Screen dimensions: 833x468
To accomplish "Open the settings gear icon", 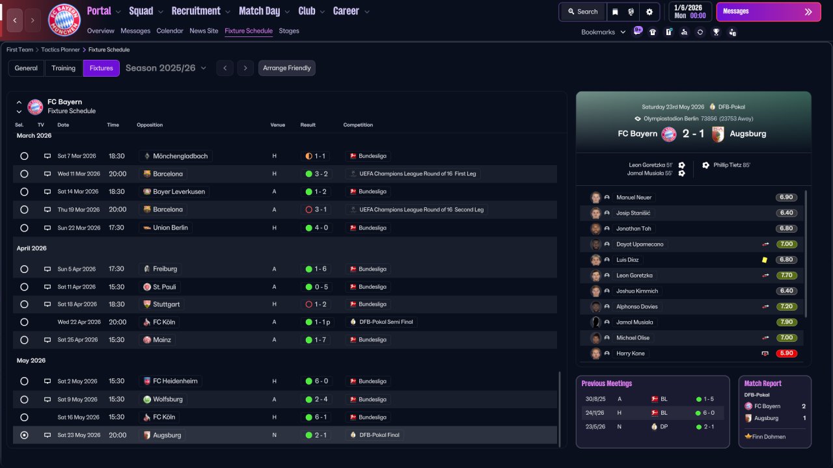I will [x=649, y=12].
